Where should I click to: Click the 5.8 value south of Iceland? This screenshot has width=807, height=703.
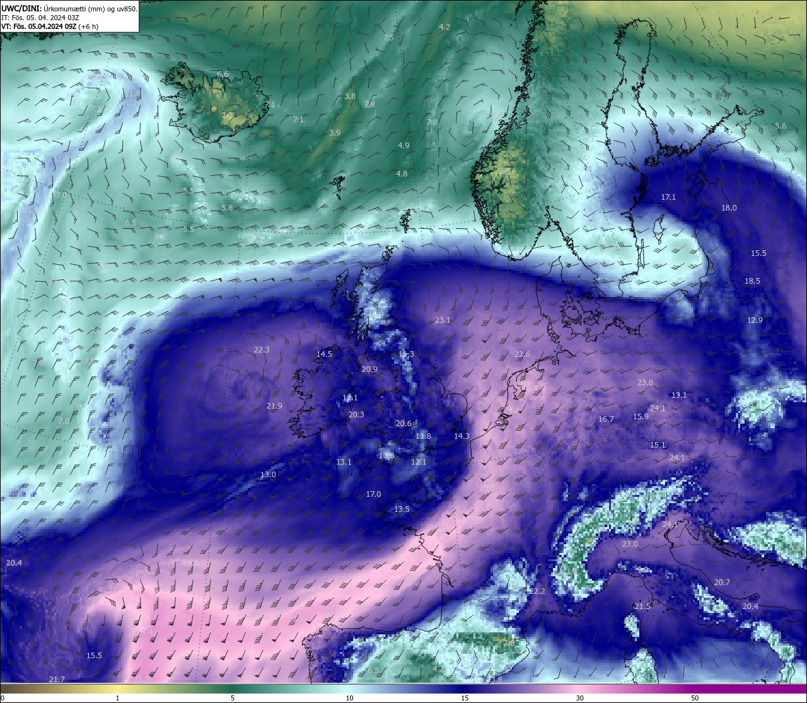tap(227, 208)
